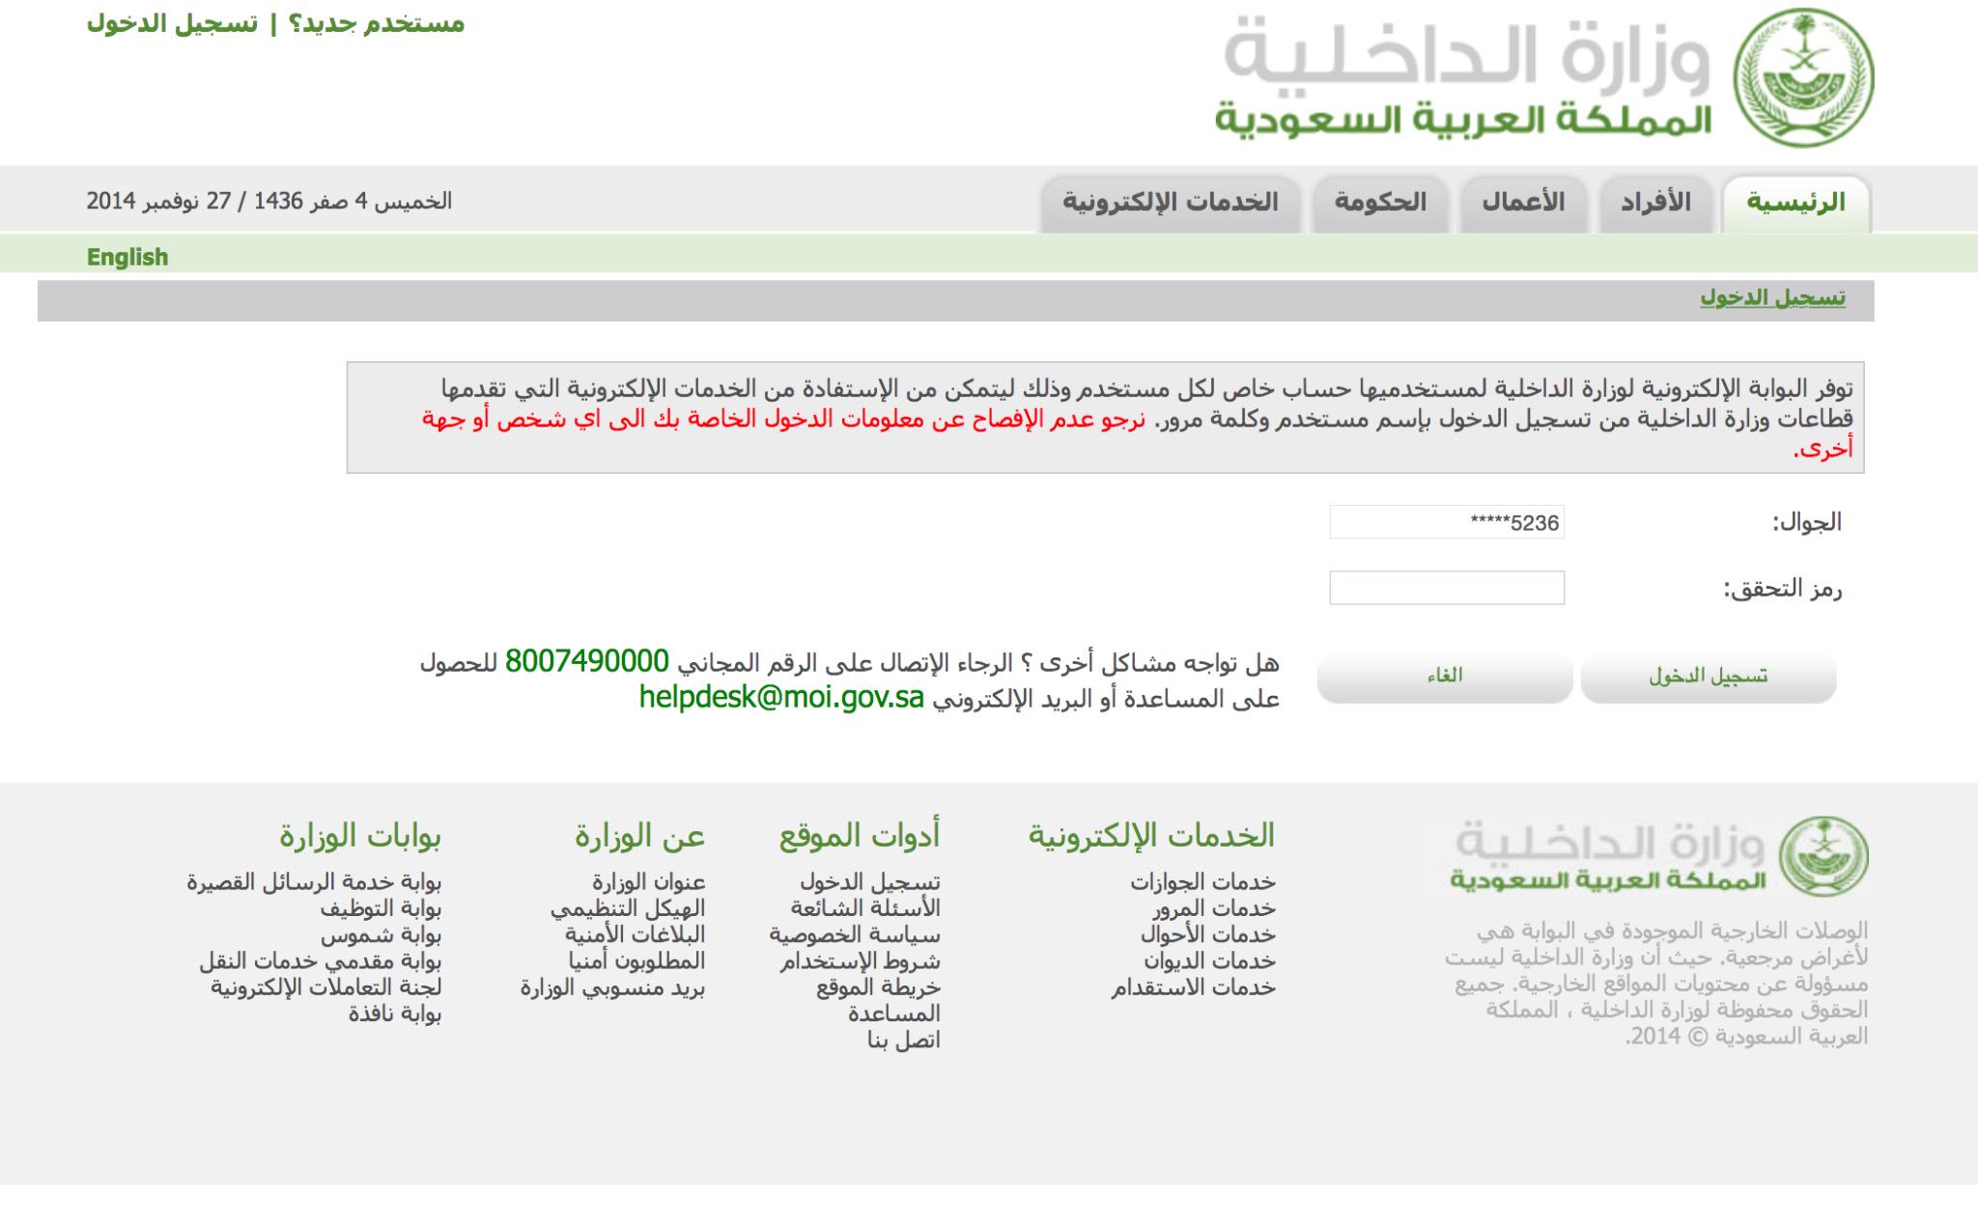Click the toll-free number 8007490000
1978x1222 pixels.
coord(587,661)
